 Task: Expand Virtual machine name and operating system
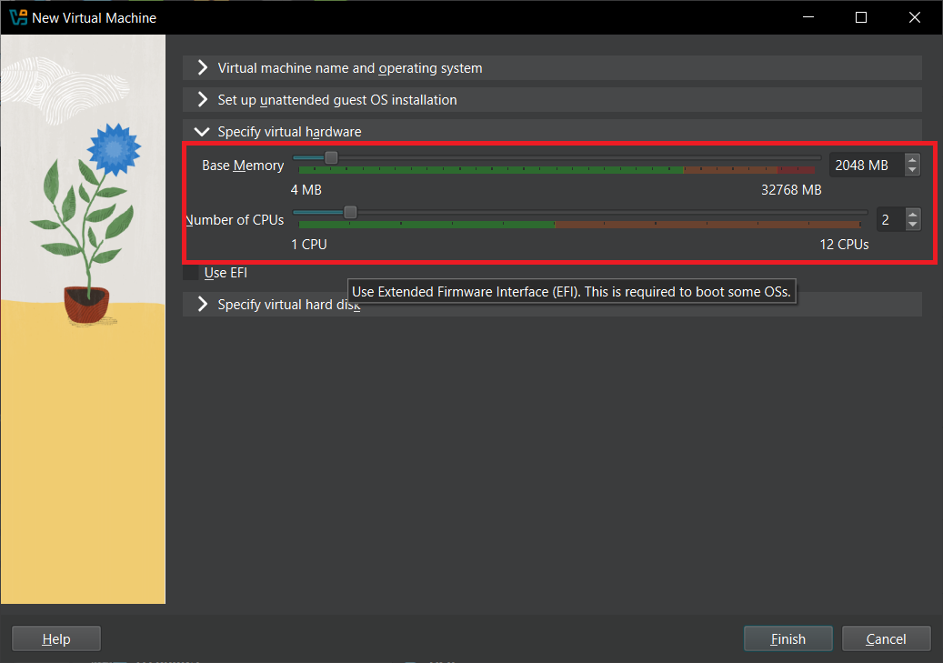[202, 68]
